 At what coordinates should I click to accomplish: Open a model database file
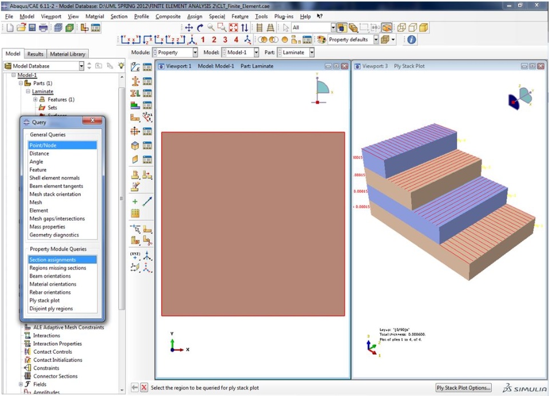(x=21, y=27)
